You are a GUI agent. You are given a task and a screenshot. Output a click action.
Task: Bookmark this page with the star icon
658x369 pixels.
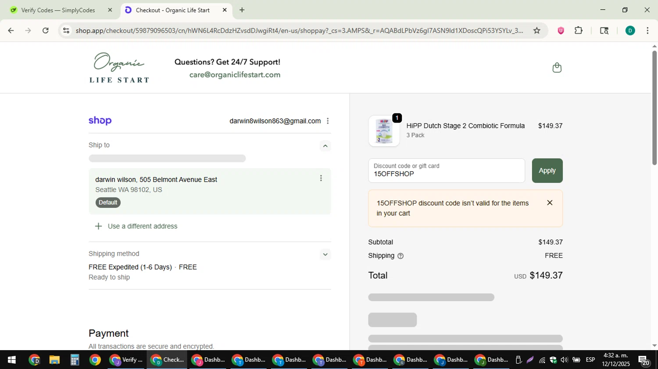(x=536, y=31)
